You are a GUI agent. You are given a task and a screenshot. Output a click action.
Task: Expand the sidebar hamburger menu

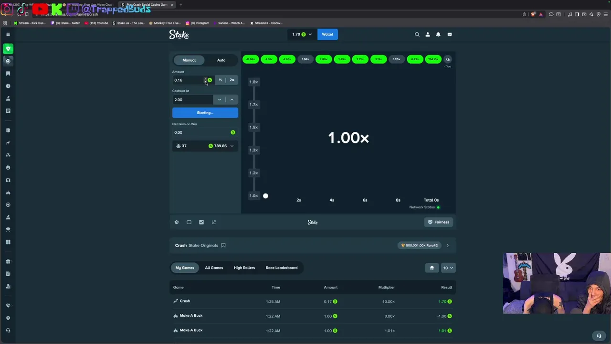coord(8,34)
